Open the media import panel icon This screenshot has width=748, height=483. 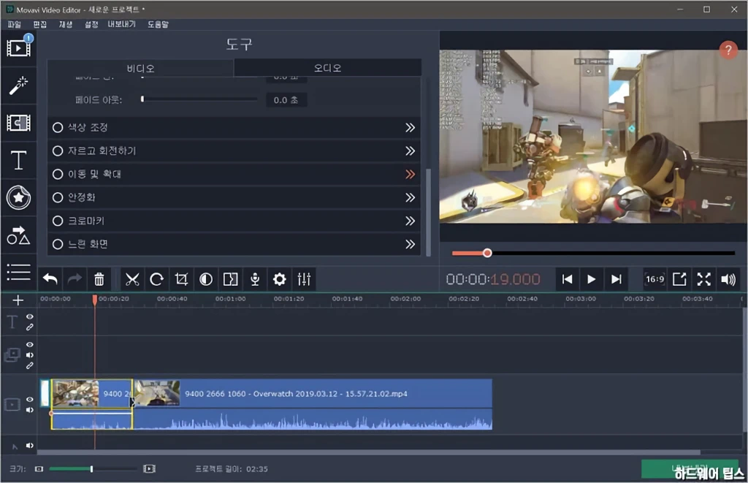click(x=18, y=47)
